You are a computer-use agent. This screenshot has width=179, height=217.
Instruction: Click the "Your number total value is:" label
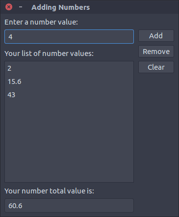[50, 191]
